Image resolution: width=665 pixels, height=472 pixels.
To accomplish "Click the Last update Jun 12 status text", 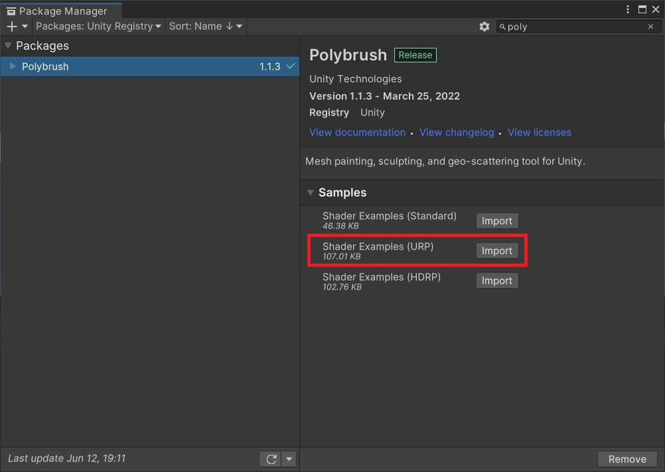I will [x=66, y=459].
